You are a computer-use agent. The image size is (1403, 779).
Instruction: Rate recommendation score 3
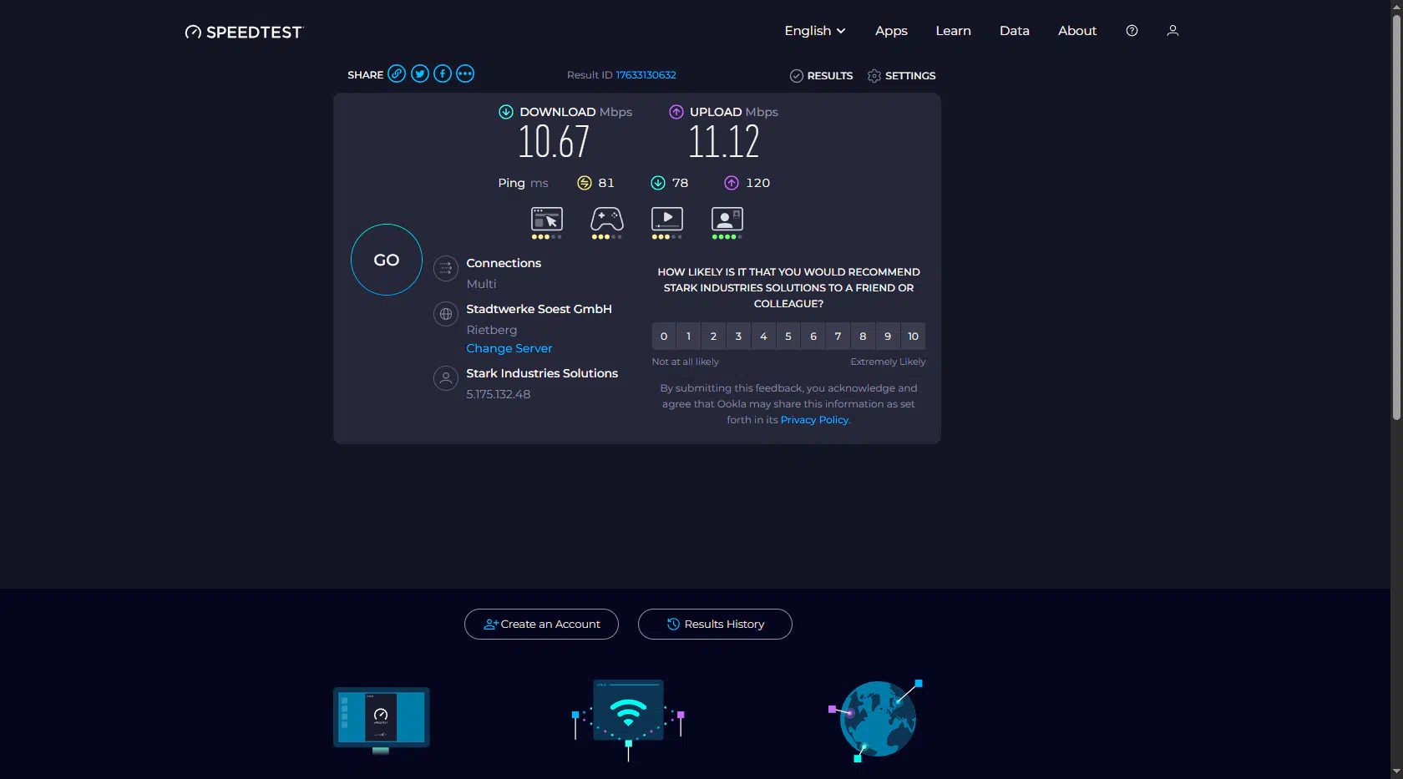(738, 336)
